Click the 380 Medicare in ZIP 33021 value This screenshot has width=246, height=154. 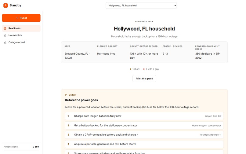tap(207, 56)
